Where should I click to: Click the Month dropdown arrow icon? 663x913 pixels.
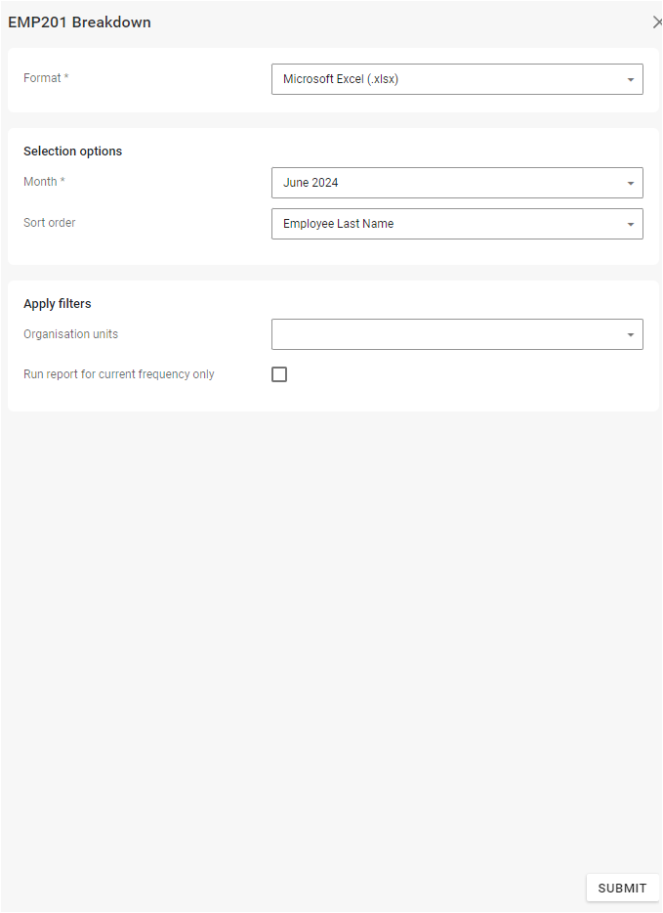click(631, 183)
